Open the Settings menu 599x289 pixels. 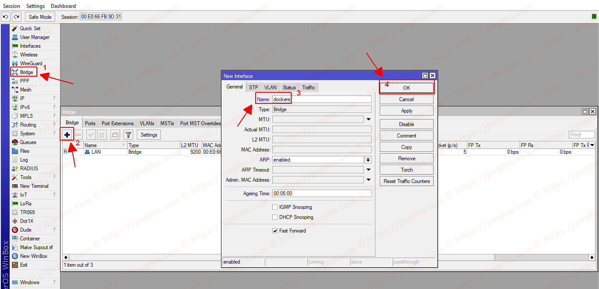click(36, 6)
